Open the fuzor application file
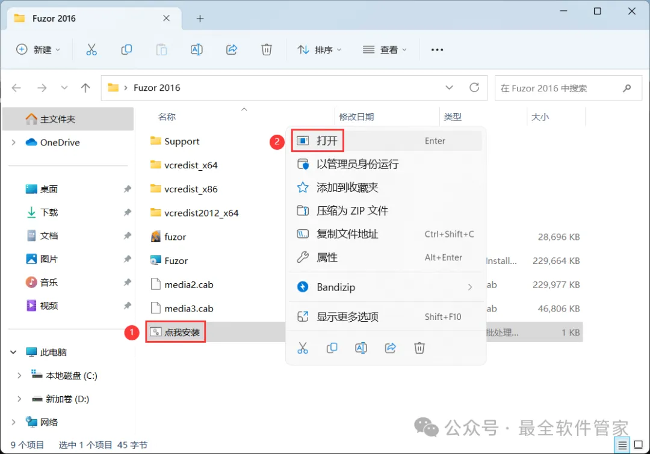The height and width of the screenshot is (454, 650). tap(168, 237)
